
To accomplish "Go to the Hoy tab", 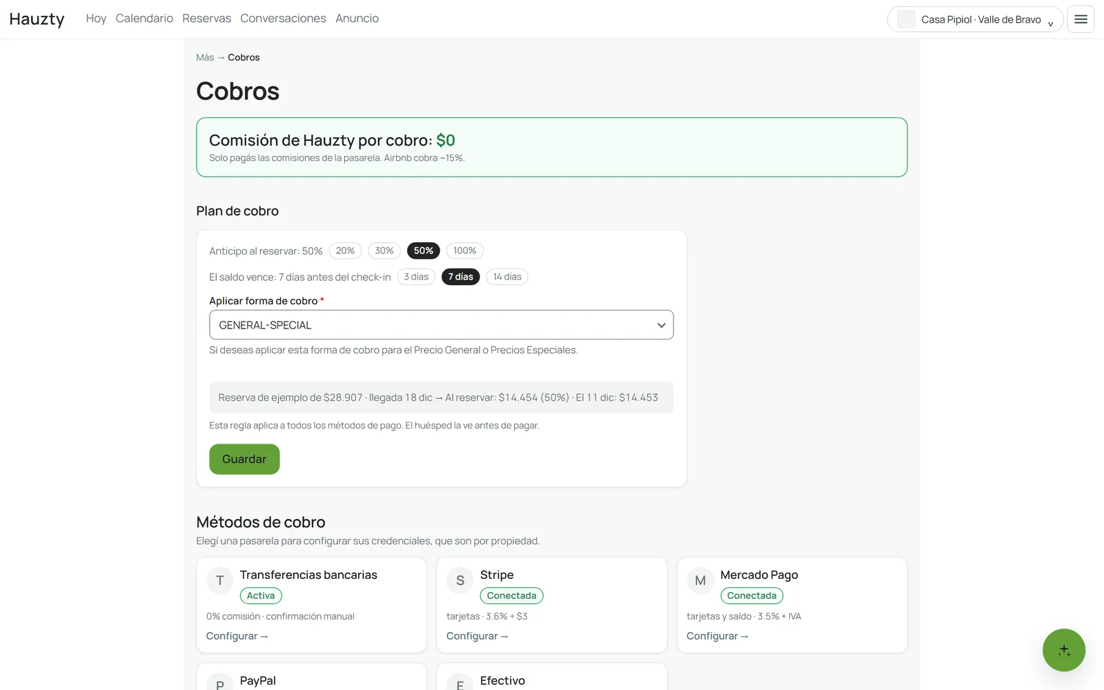I will point(96,19).
